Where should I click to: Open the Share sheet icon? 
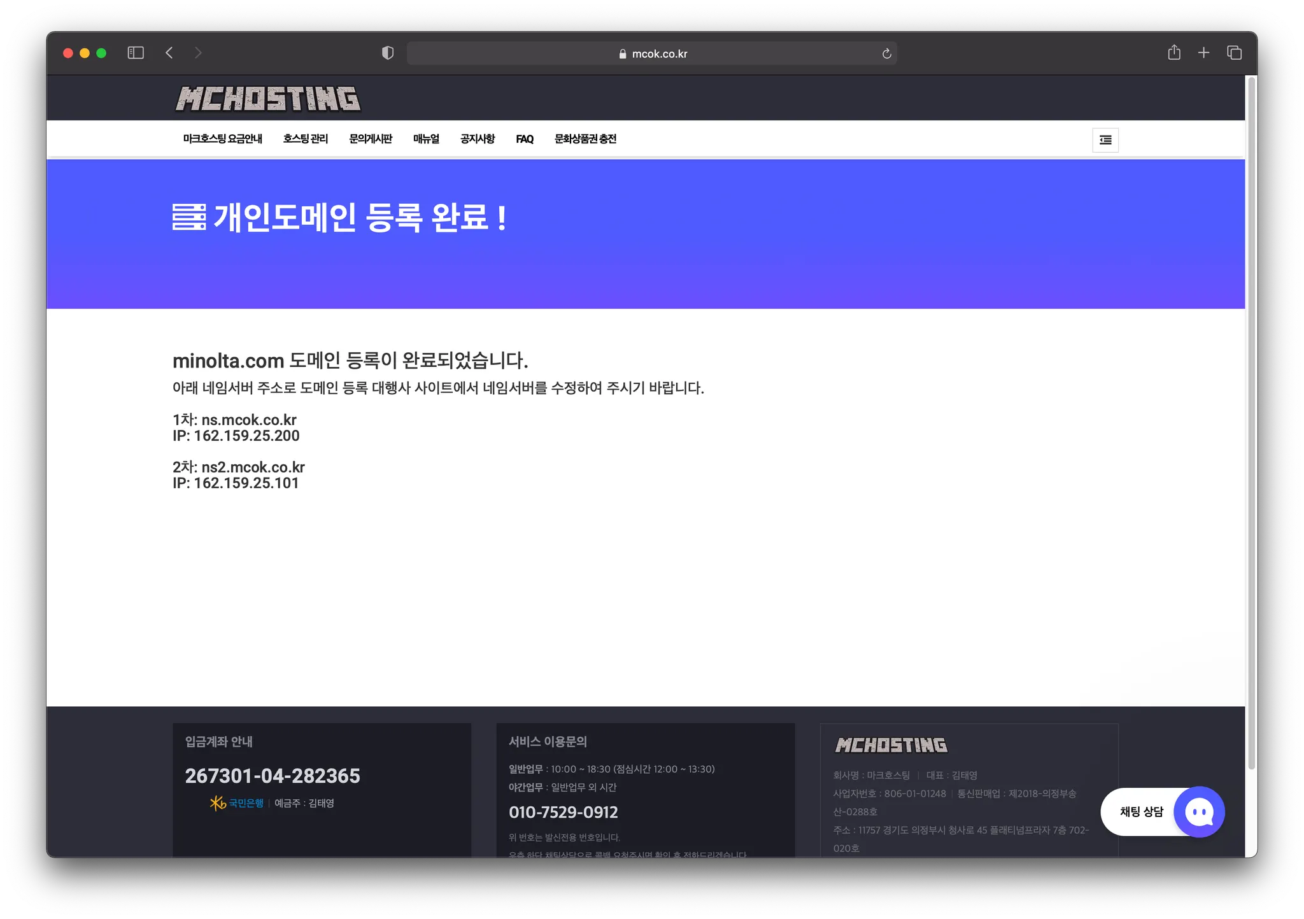pos(1173,53)
